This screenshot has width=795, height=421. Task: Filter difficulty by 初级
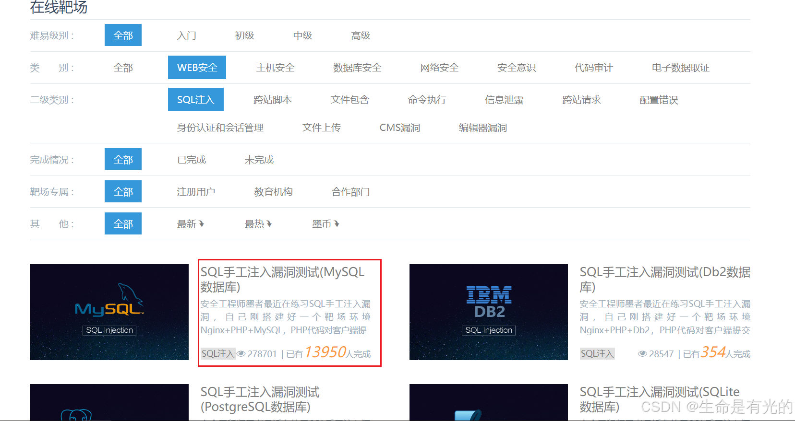[245, 35]
